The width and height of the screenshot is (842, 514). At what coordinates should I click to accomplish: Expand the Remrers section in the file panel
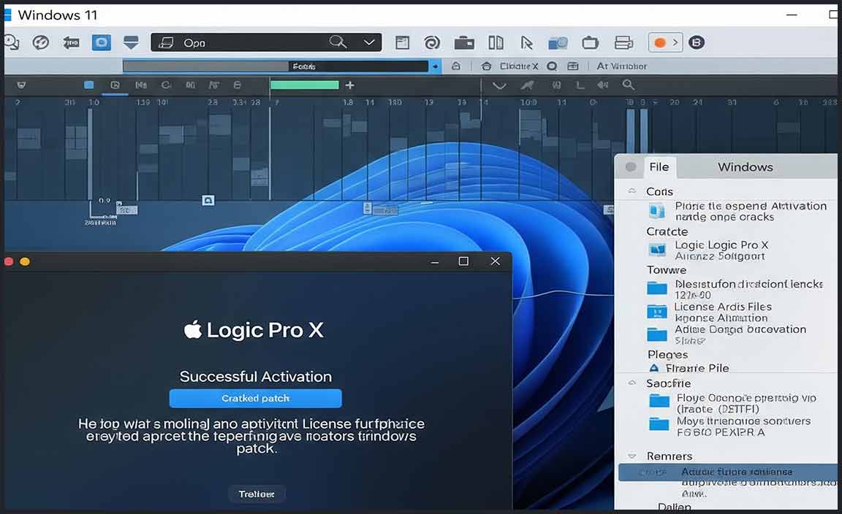point(632,456)
